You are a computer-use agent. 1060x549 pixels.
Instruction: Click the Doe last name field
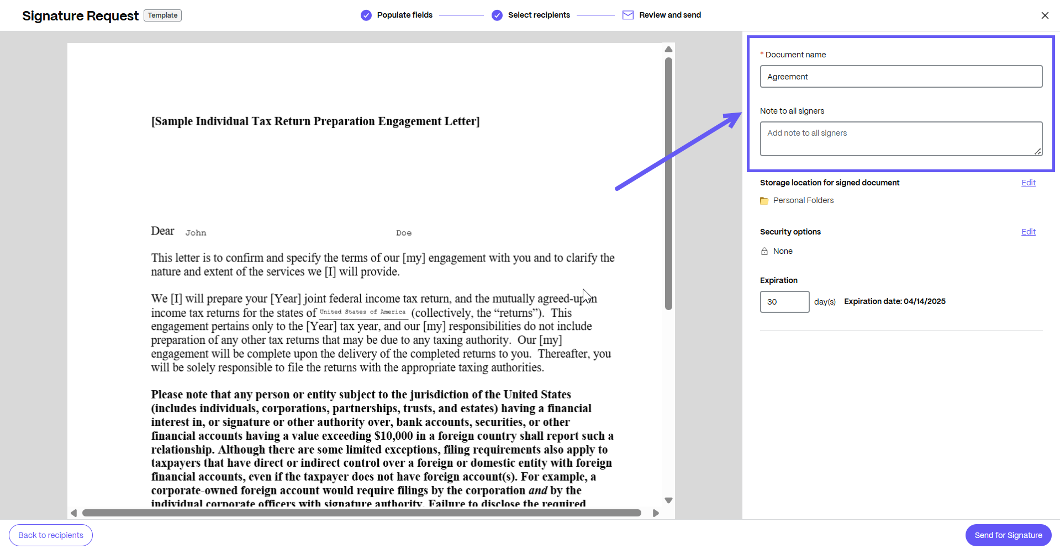[404, 233]
